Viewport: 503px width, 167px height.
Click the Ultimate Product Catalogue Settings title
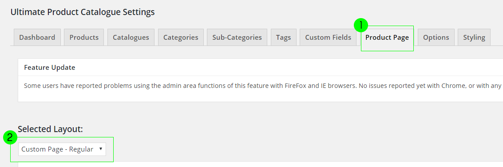[x=83, y=12]
